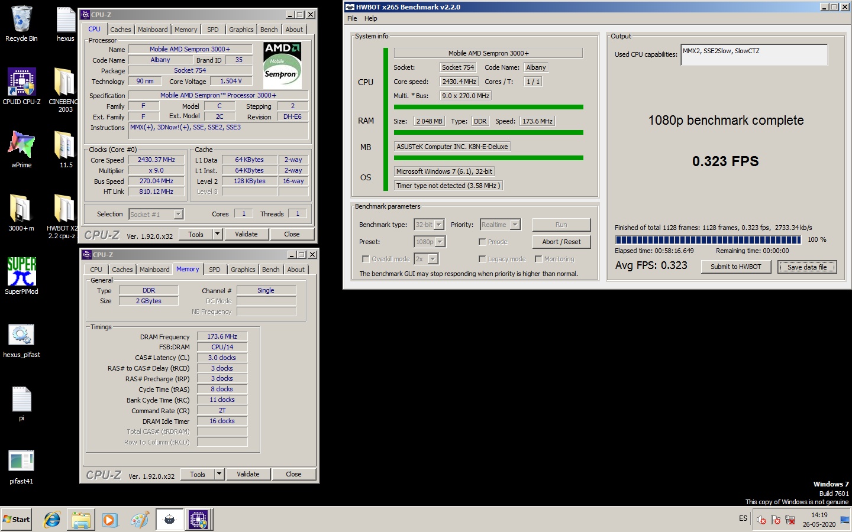This screenshot has width=852, height=532.
Task: Click the Save data file button
Action: (807, 267)
